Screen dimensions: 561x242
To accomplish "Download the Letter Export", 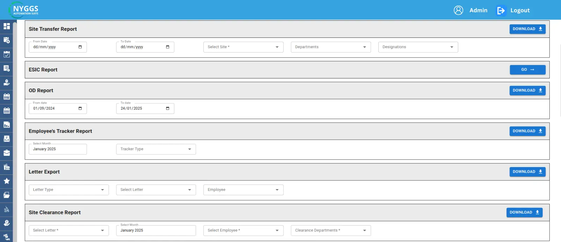I will pyautogui.click(x=527, y=172).
